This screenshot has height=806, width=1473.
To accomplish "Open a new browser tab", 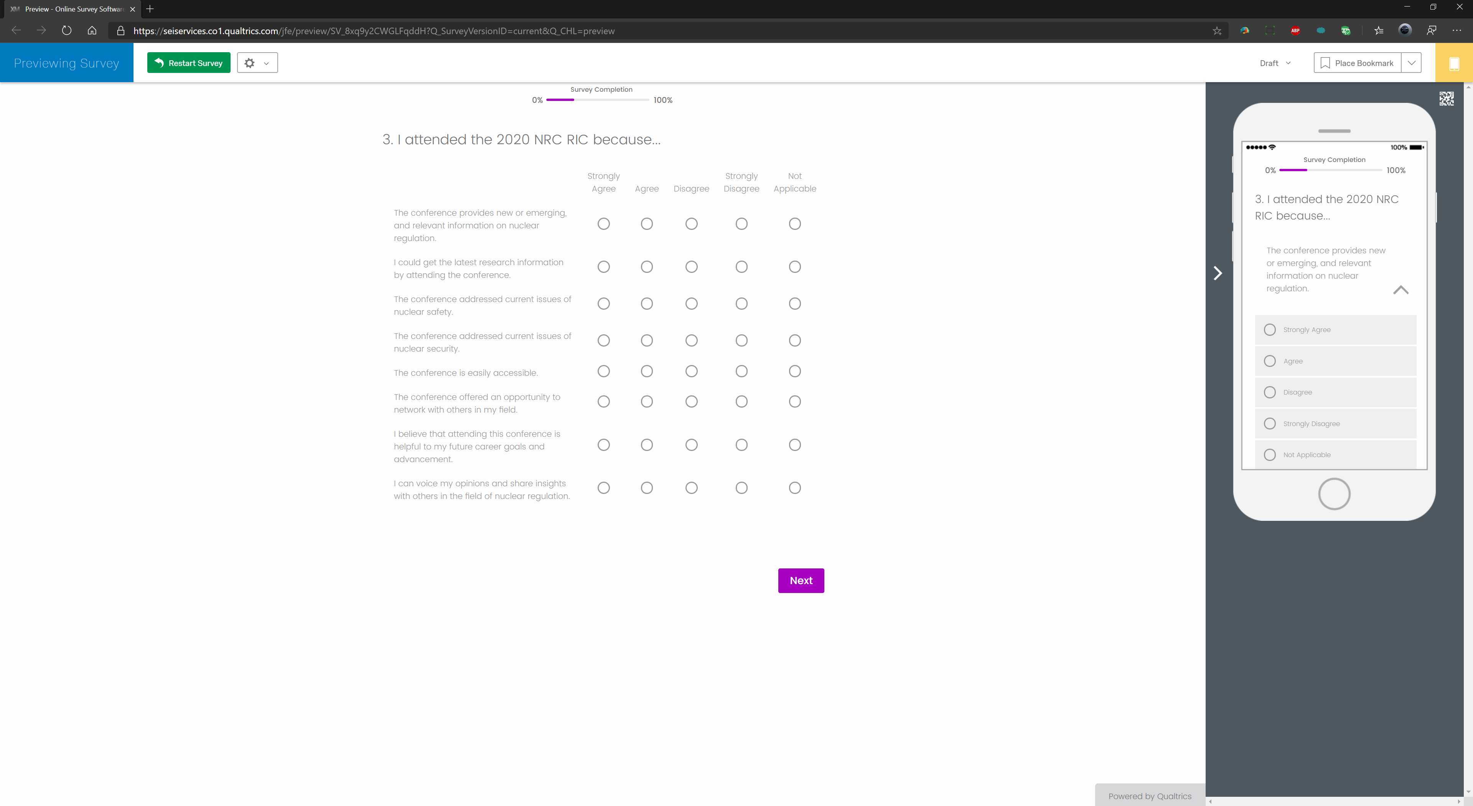I will (x=150, y=8).
